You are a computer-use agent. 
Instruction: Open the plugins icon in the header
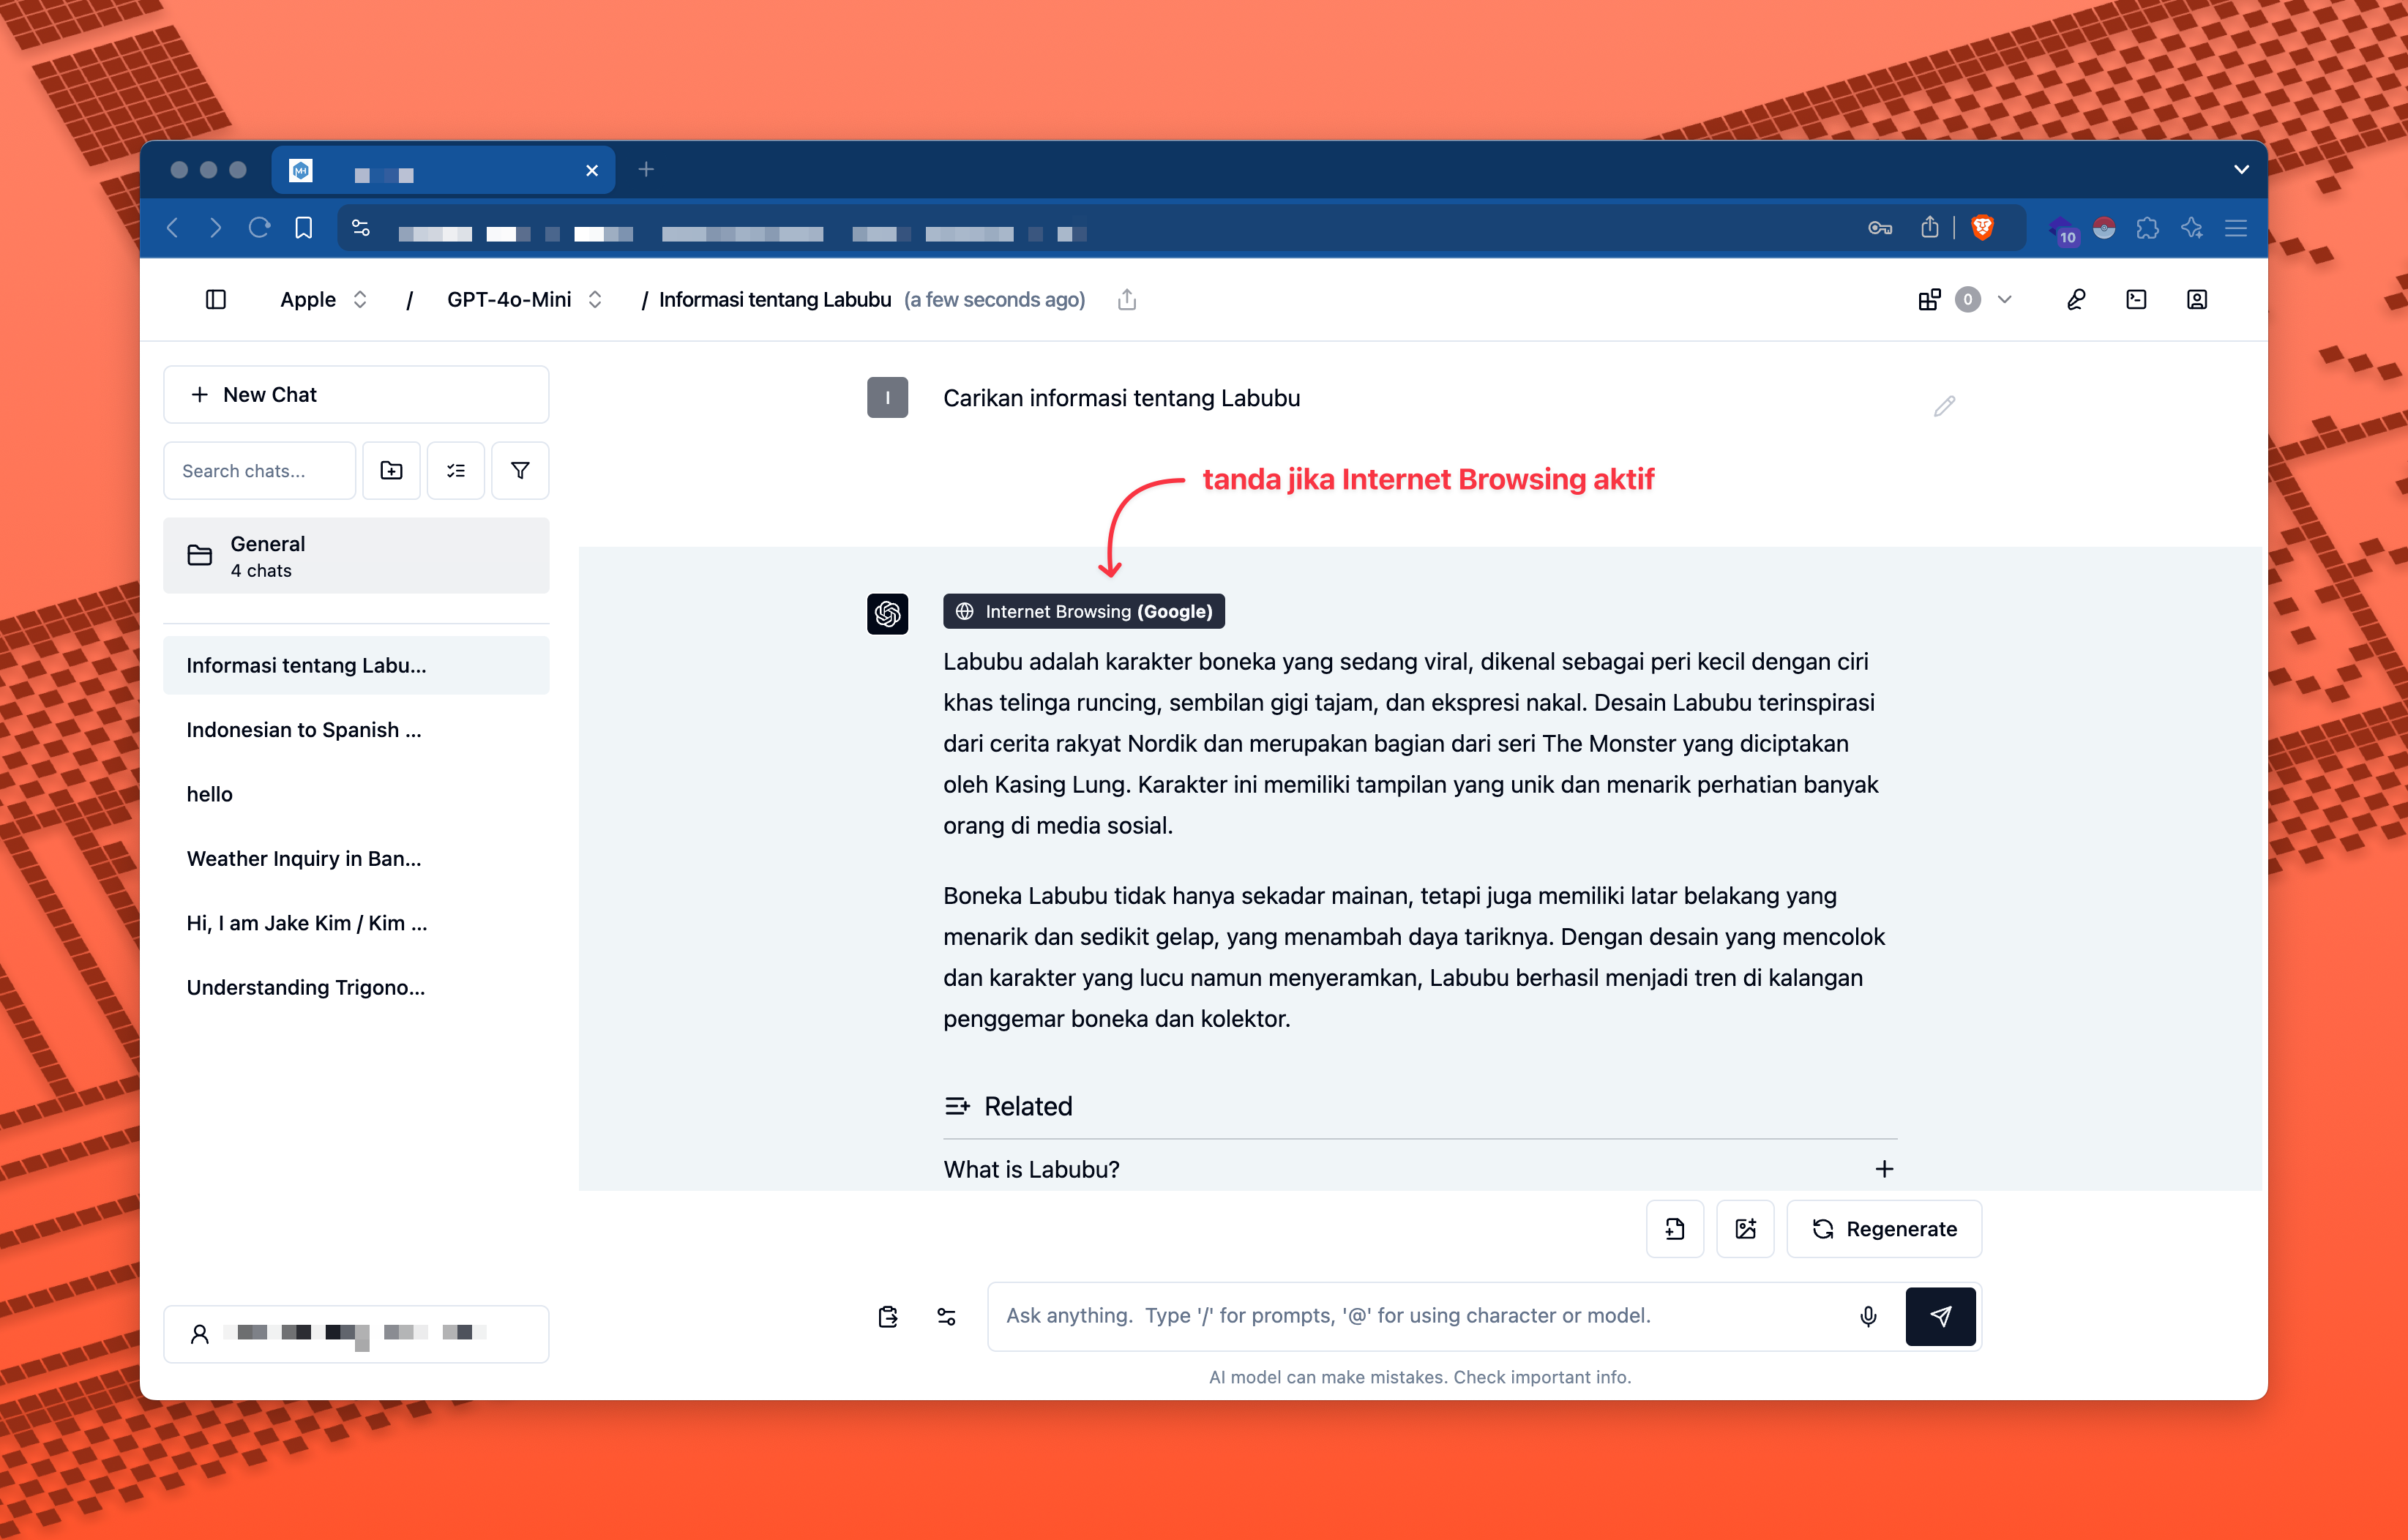tap(1929, 299)
